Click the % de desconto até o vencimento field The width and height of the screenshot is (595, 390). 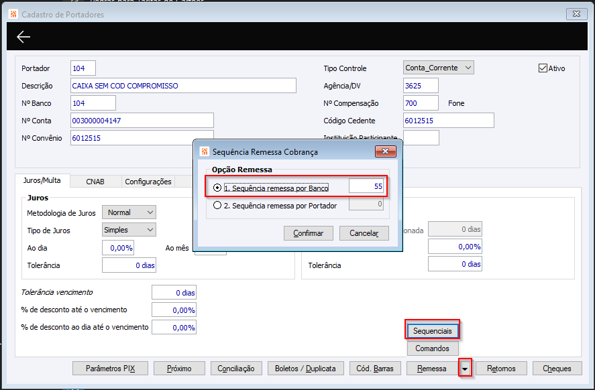coord(174,310)
